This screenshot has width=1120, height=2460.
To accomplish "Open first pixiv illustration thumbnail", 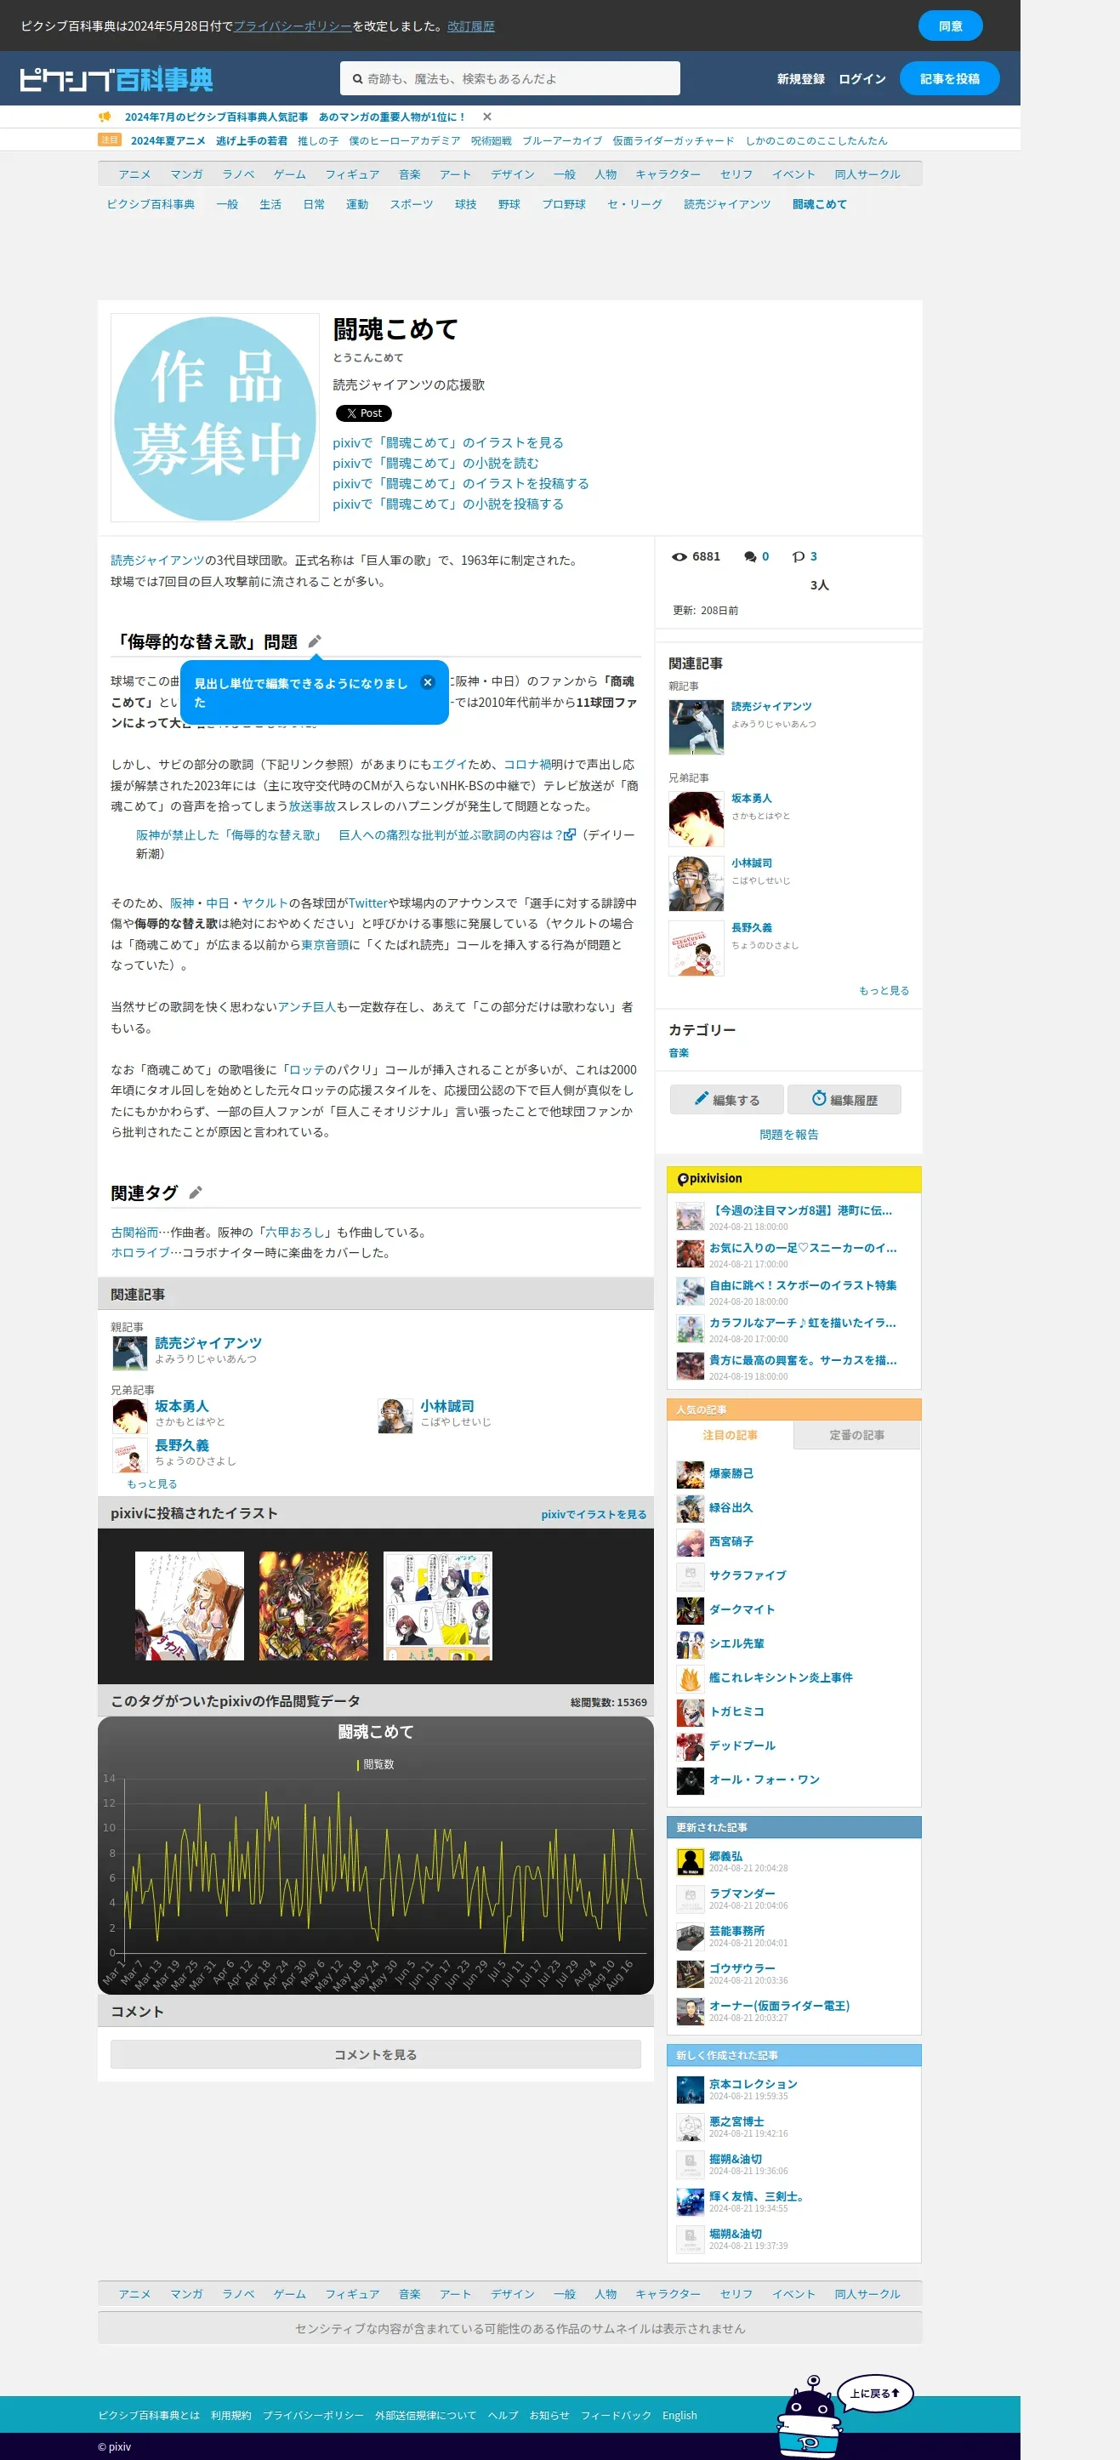I will click(x=189, y=1605).
